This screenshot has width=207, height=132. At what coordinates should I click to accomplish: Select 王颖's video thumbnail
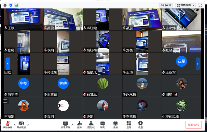(23, 19)
